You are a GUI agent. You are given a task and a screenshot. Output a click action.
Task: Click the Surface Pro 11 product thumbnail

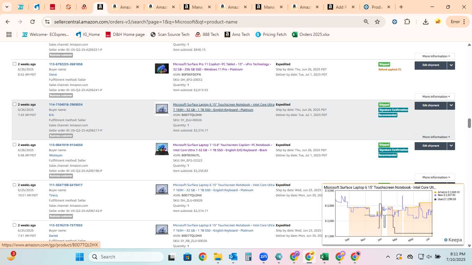(162, 69)
